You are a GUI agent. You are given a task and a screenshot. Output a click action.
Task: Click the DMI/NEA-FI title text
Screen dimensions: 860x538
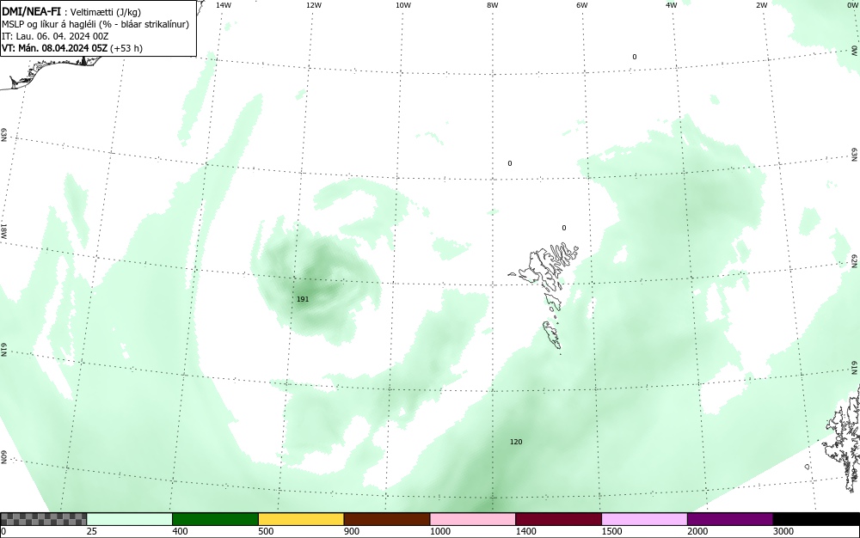coord(31,12)
